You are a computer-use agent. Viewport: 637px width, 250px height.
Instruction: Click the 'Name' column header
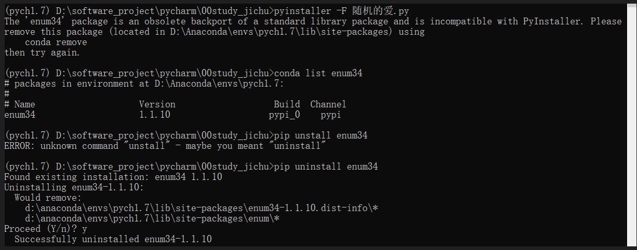25,104
